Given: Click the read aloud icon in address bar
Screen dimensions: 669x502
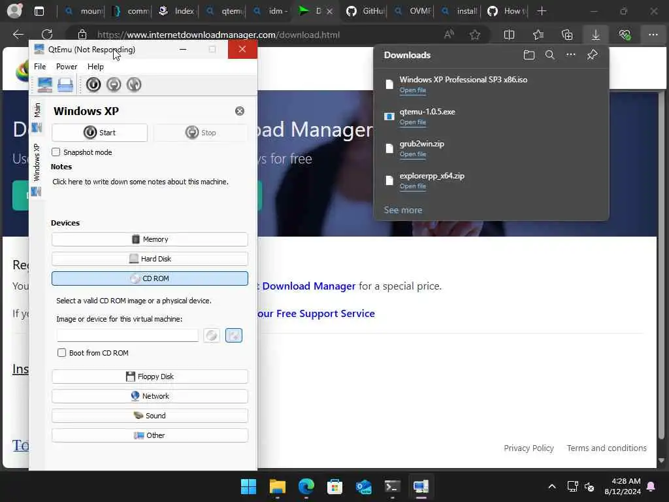Looking at the screenshot, I should pos(449,35).
